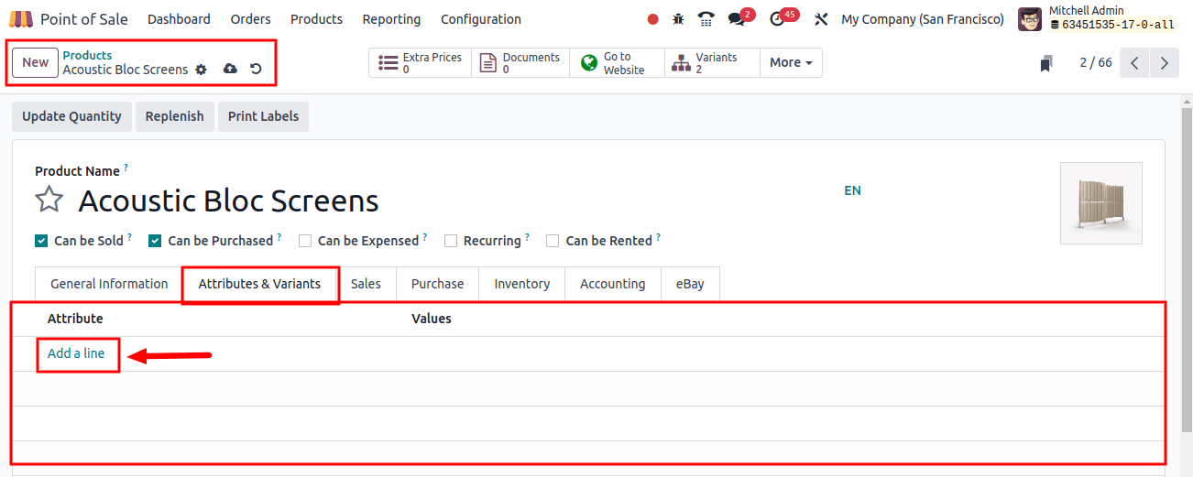
Task: Mark product as favorite star
Action: 49,200
